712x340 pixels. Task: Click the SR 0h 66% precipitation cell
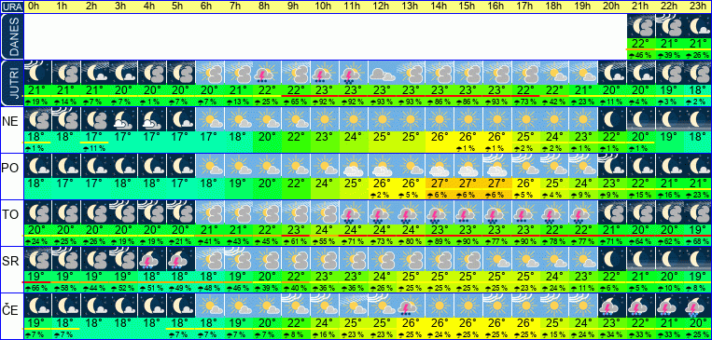tap(36, 289)
